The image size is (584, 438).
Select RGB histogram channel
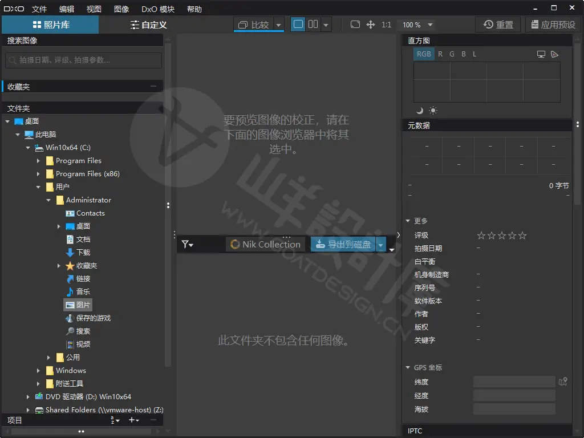pos(424,54)
